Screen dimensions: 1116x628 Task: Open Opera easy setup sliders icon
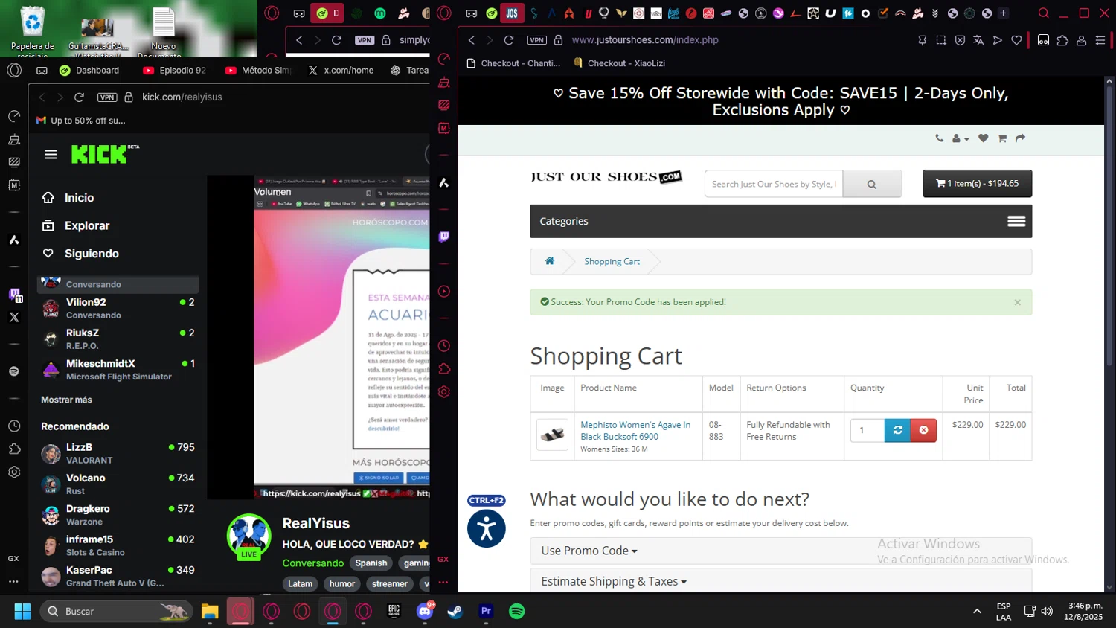click(x=1100, y=40)
